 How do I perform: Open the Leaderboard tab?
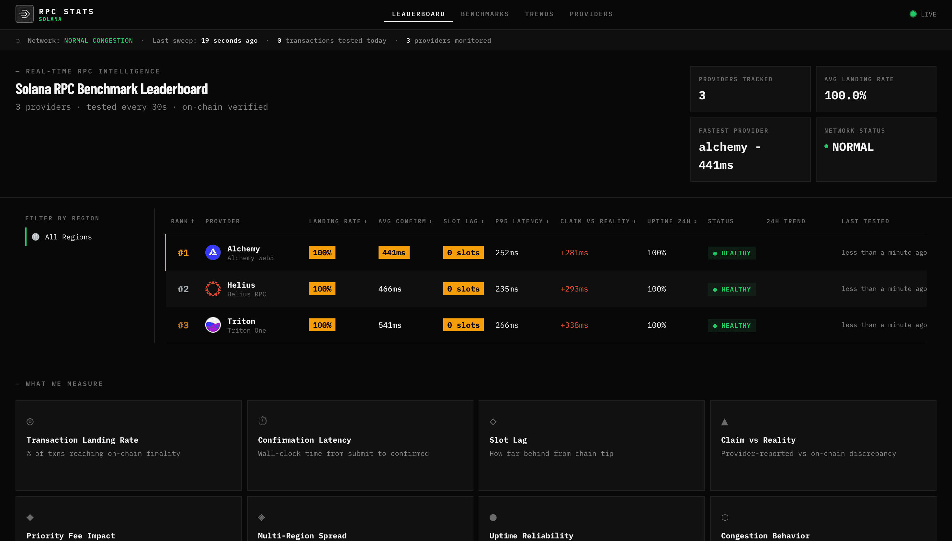(418, 14)
